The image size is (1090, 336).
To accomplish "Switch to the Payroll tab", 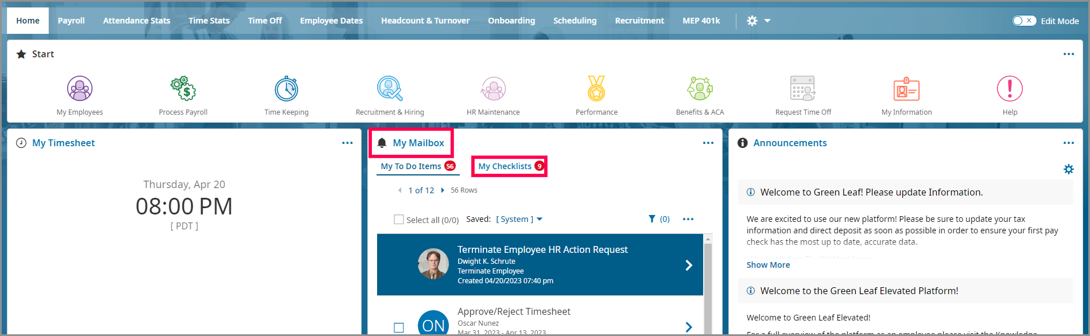I will (x=71, y=21).
